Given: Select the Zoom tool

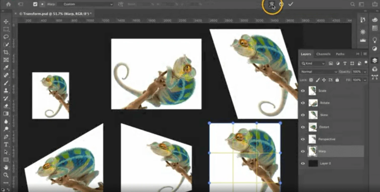Looking at the screenshot, I should (6, 175).
